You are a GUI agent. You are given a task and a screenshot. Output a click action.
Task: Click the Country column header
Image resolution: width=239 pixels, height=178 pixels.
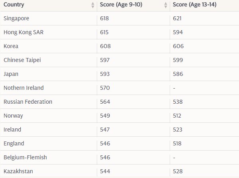pos(14,5)
